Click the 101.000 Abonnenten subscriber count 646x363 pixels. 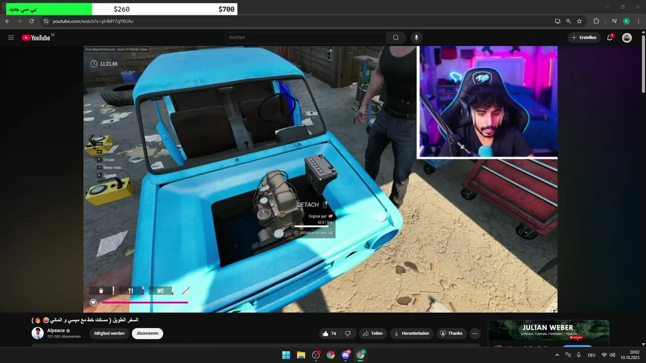pyautogui.click(x=64, y=336)
